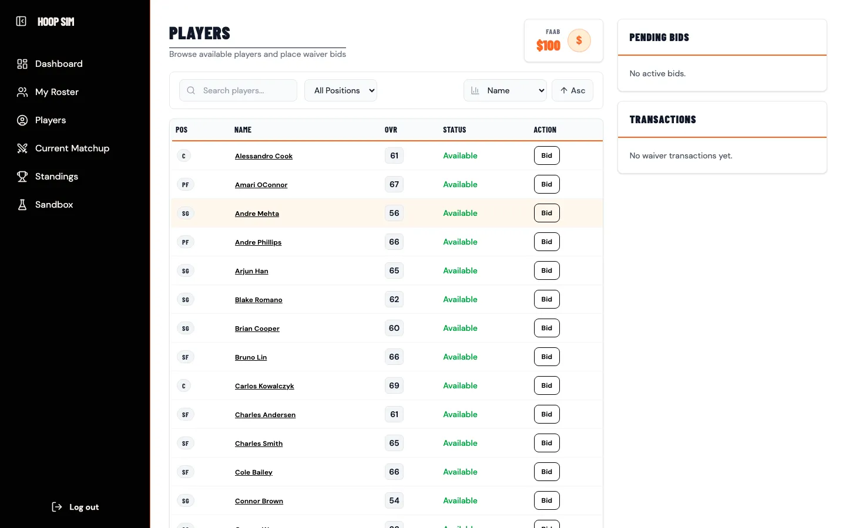Click the bar-chart sort icon
The height and width of the screenshot is (528, 846).
point(475,90)
